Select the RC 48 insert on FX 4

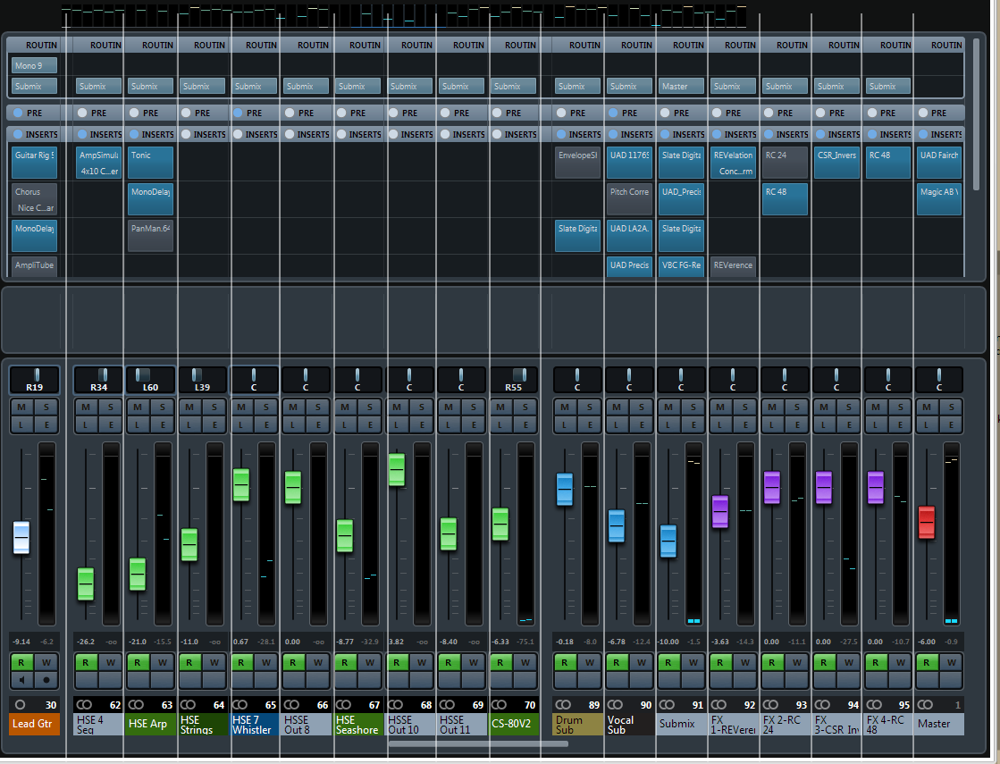(x=889, y=163)
